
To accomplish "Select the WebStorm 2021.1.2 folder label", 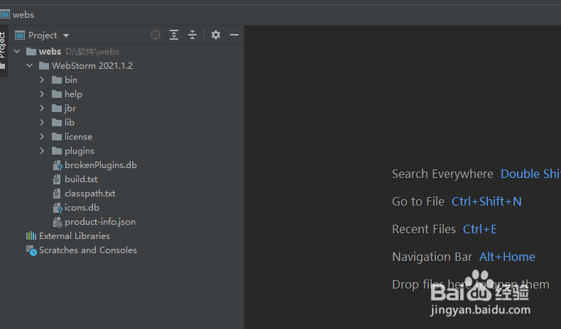I will tap(92, 66).
